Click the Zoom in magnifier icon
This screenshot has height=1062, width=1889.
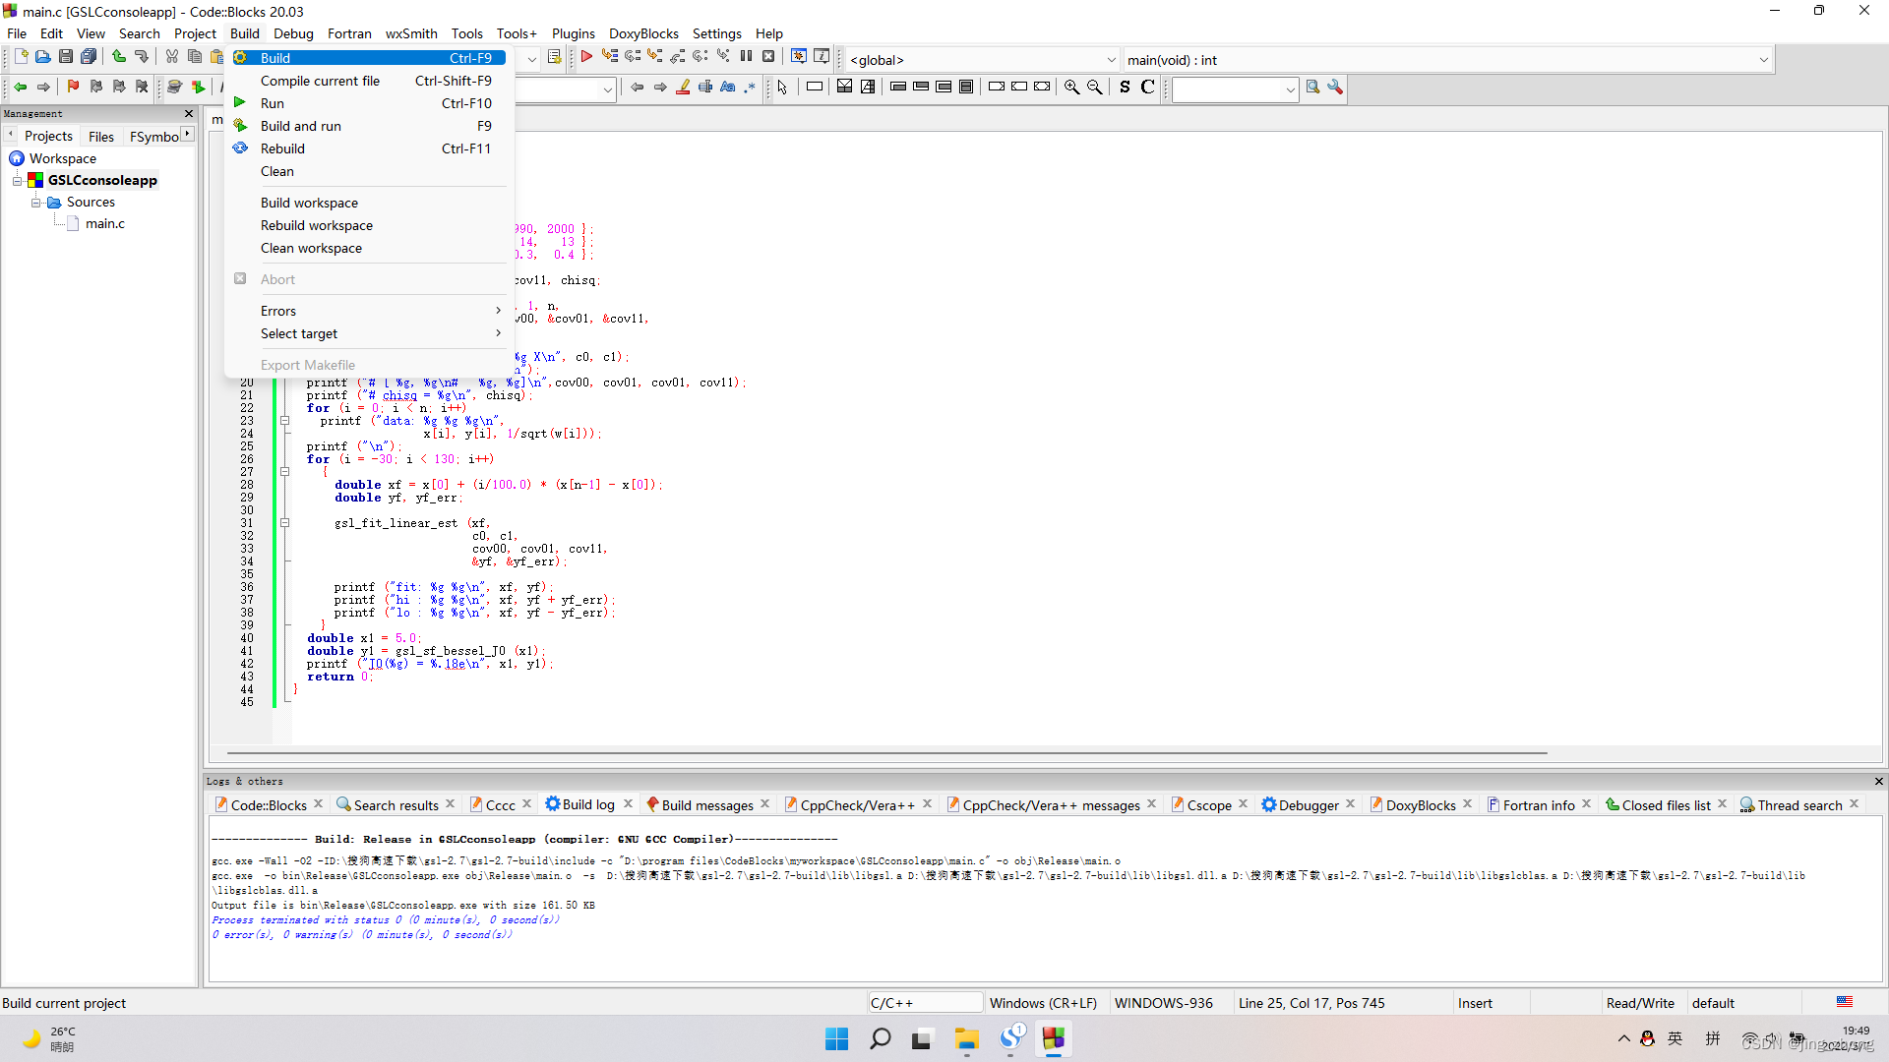(x=1072, y=88)
